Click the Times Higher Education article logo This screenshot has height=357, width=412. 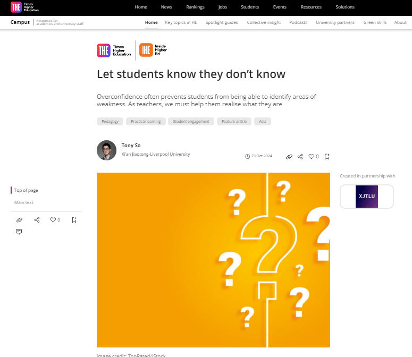(x=114, y=50)
